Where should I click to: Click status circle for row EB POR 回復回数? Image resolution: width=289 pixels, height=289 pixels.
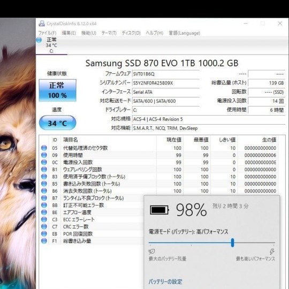coord(44,234)
